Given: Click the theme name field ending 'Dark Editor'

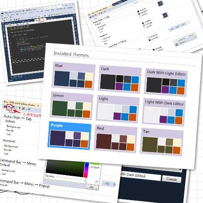Looking at the screenshot, I should click(x=140, y=176).
